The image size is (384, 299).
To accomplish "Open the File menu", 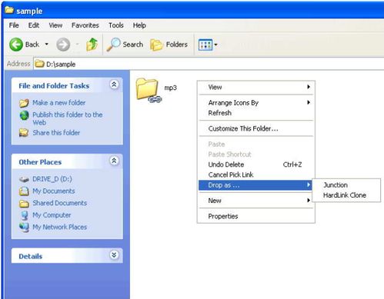I will (14, 25).
